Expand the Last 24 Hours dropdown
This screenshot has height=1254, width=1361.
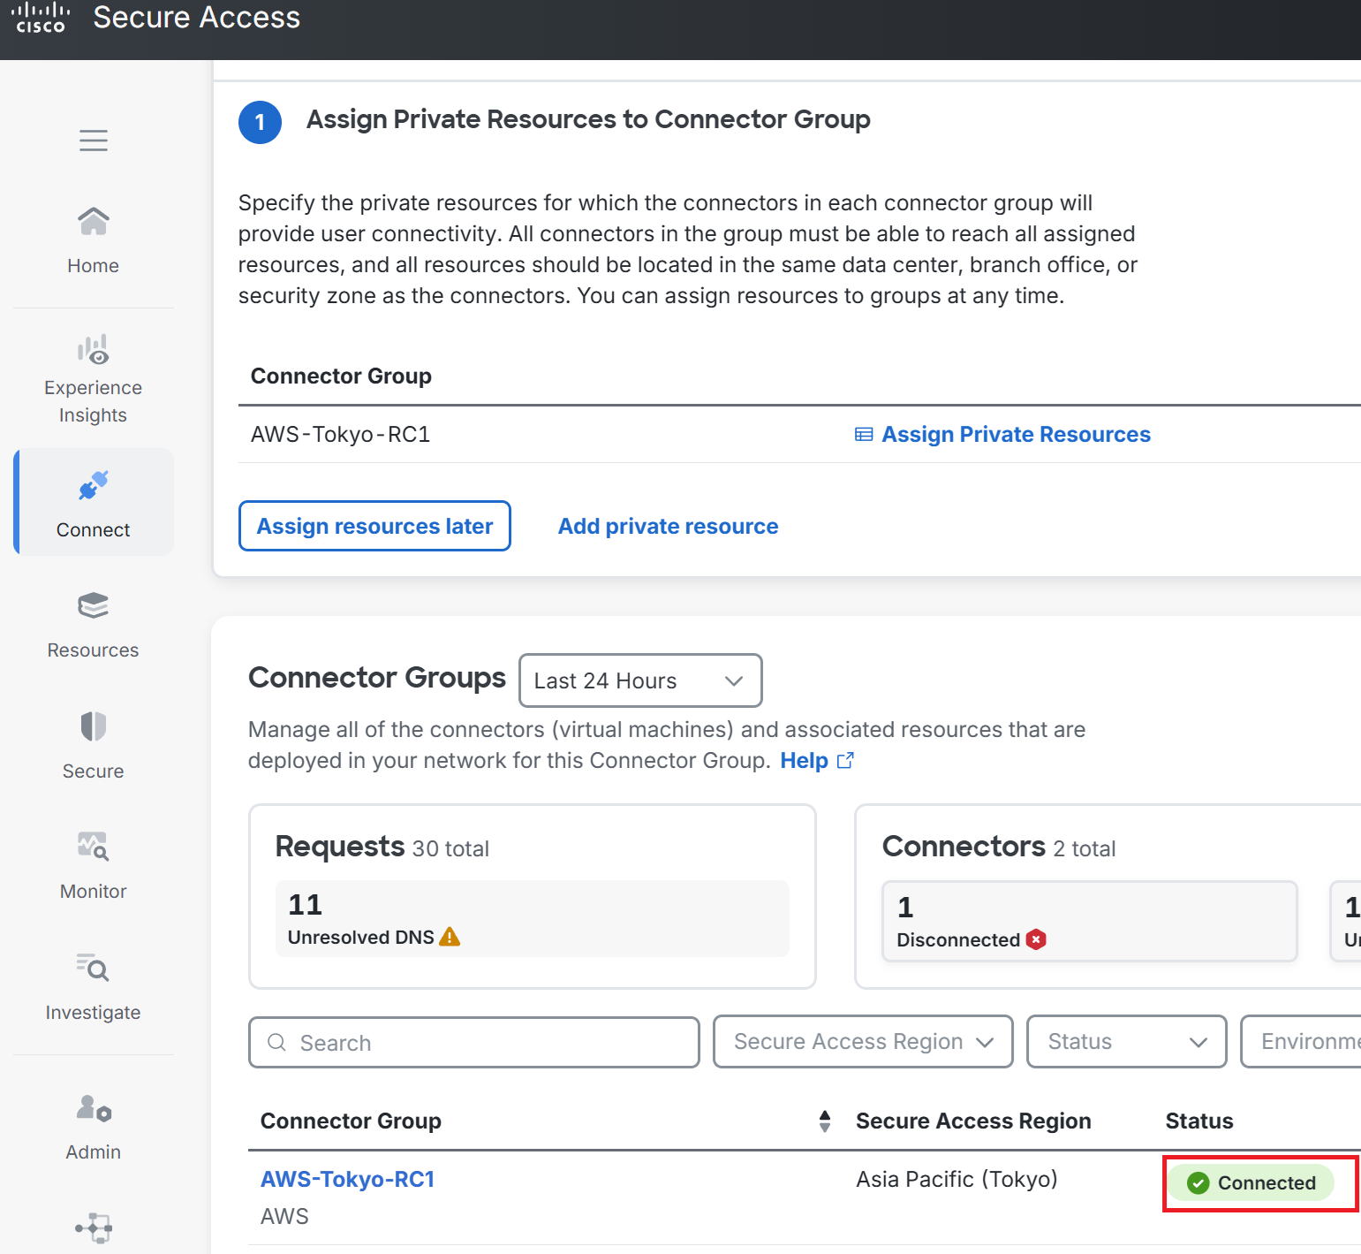pyautogui.click(x=640, y=680)
